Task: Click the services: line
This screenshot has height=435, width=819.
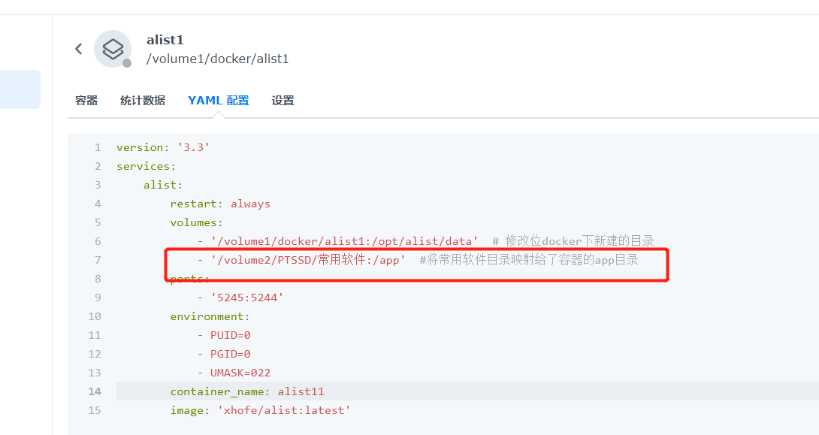Action: [x=147, y=166]
